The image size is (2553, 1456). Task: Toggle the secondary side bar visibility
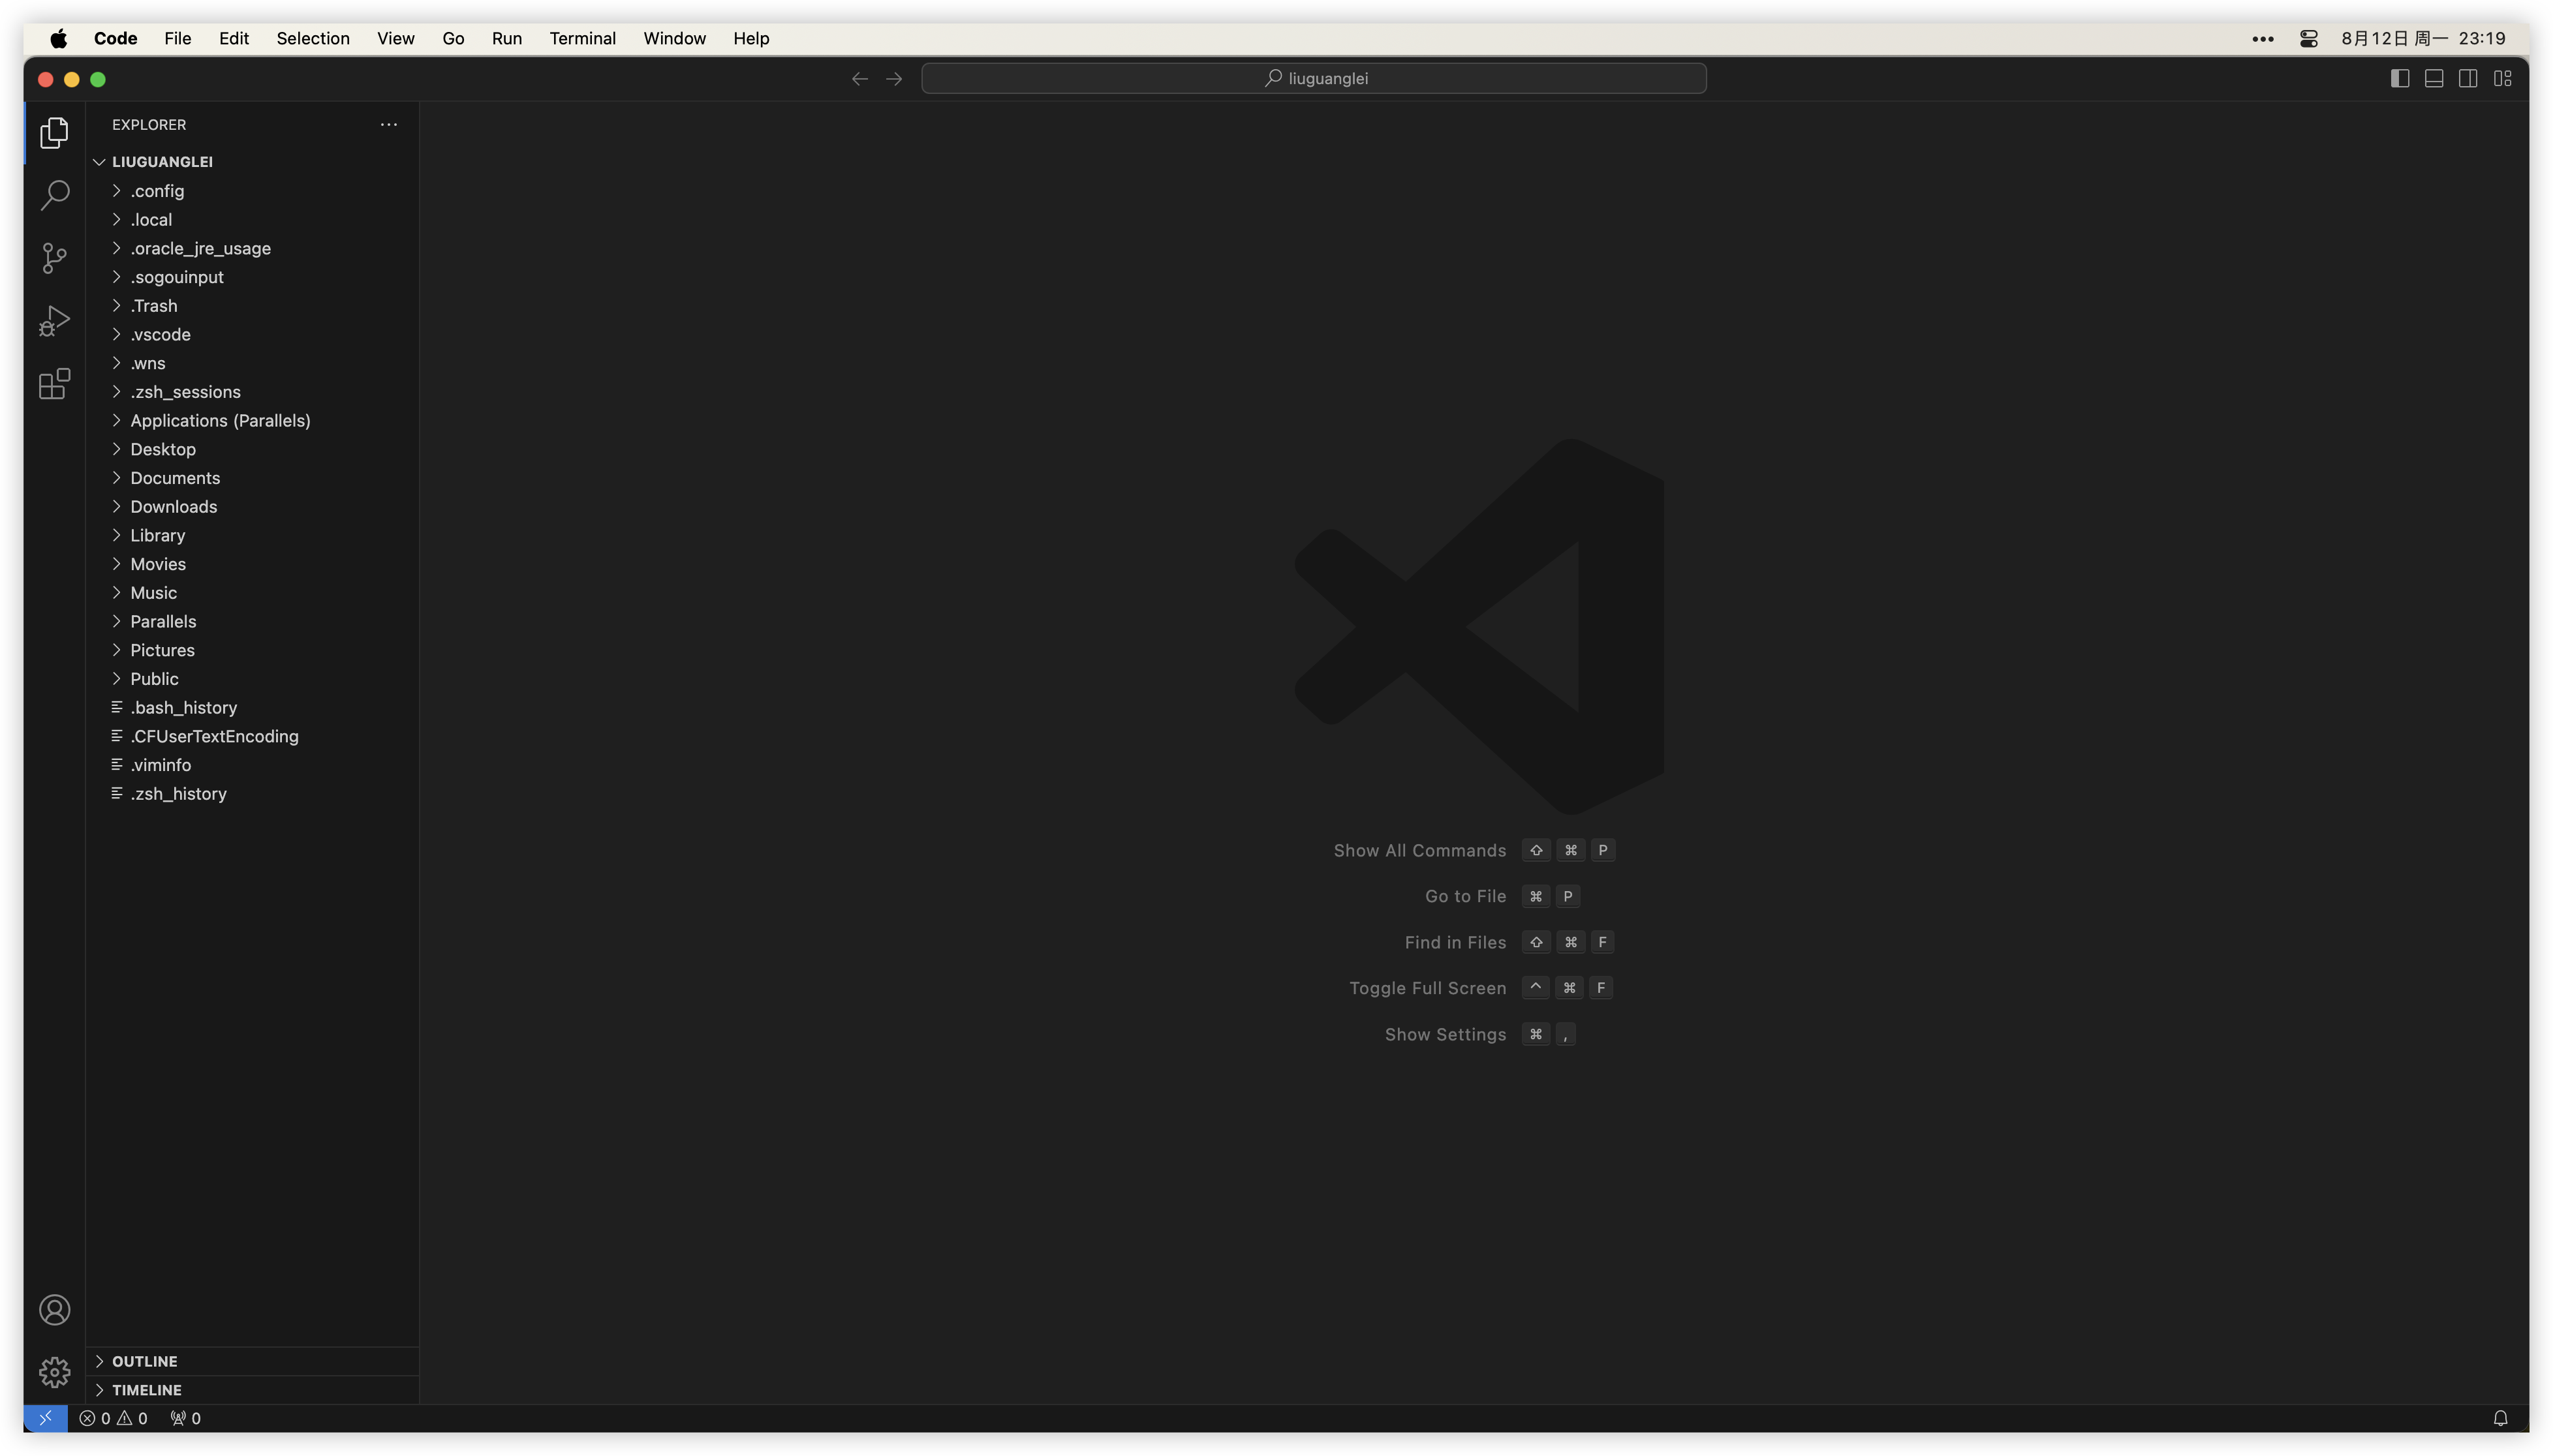point(2468,78)
